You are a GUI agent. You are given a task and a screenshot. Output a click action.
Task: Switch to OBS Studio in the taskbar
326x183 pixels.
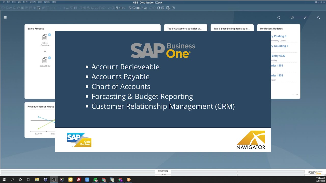54,179
